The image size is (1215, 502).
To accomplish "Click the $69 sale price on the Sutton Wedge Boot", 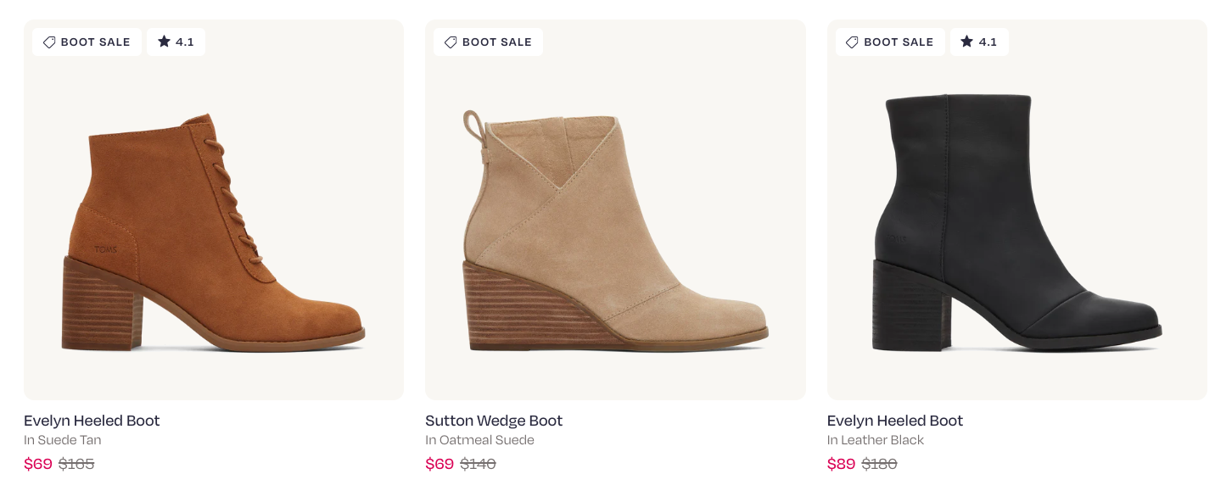I will click(440, 464).
